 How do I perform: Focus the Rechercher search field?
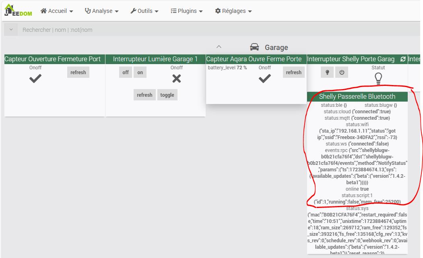point(219,30)
